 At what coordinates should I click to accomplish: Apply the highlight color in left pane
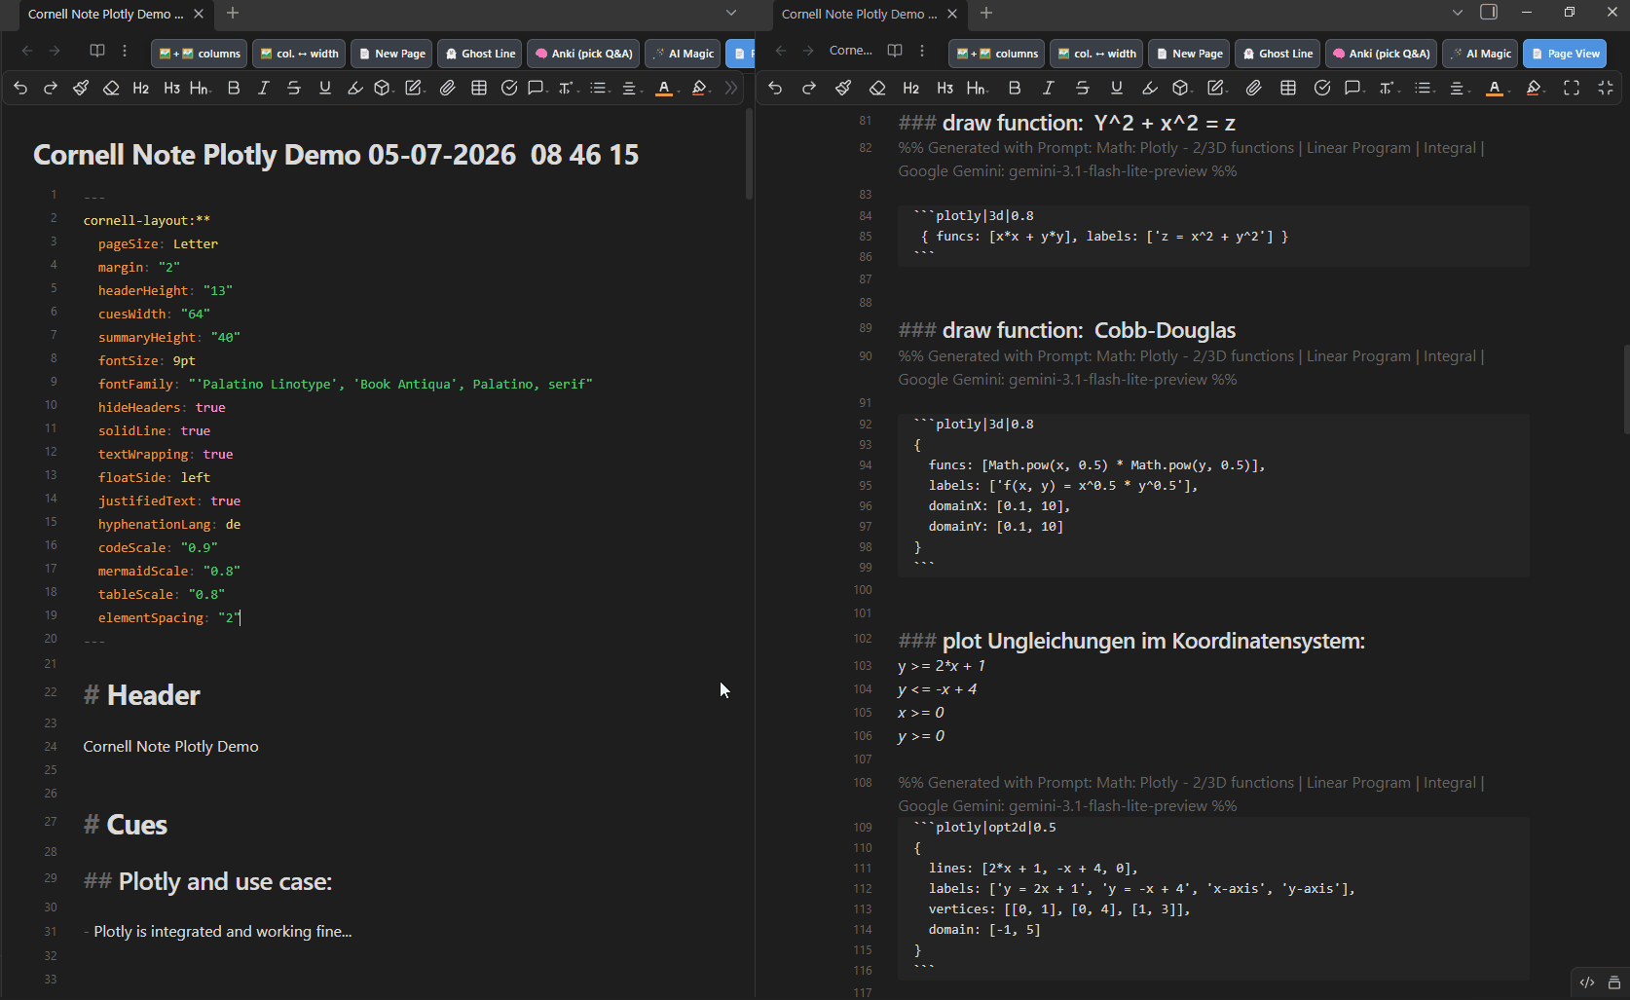pyautogui.click(x=701, y=89)
